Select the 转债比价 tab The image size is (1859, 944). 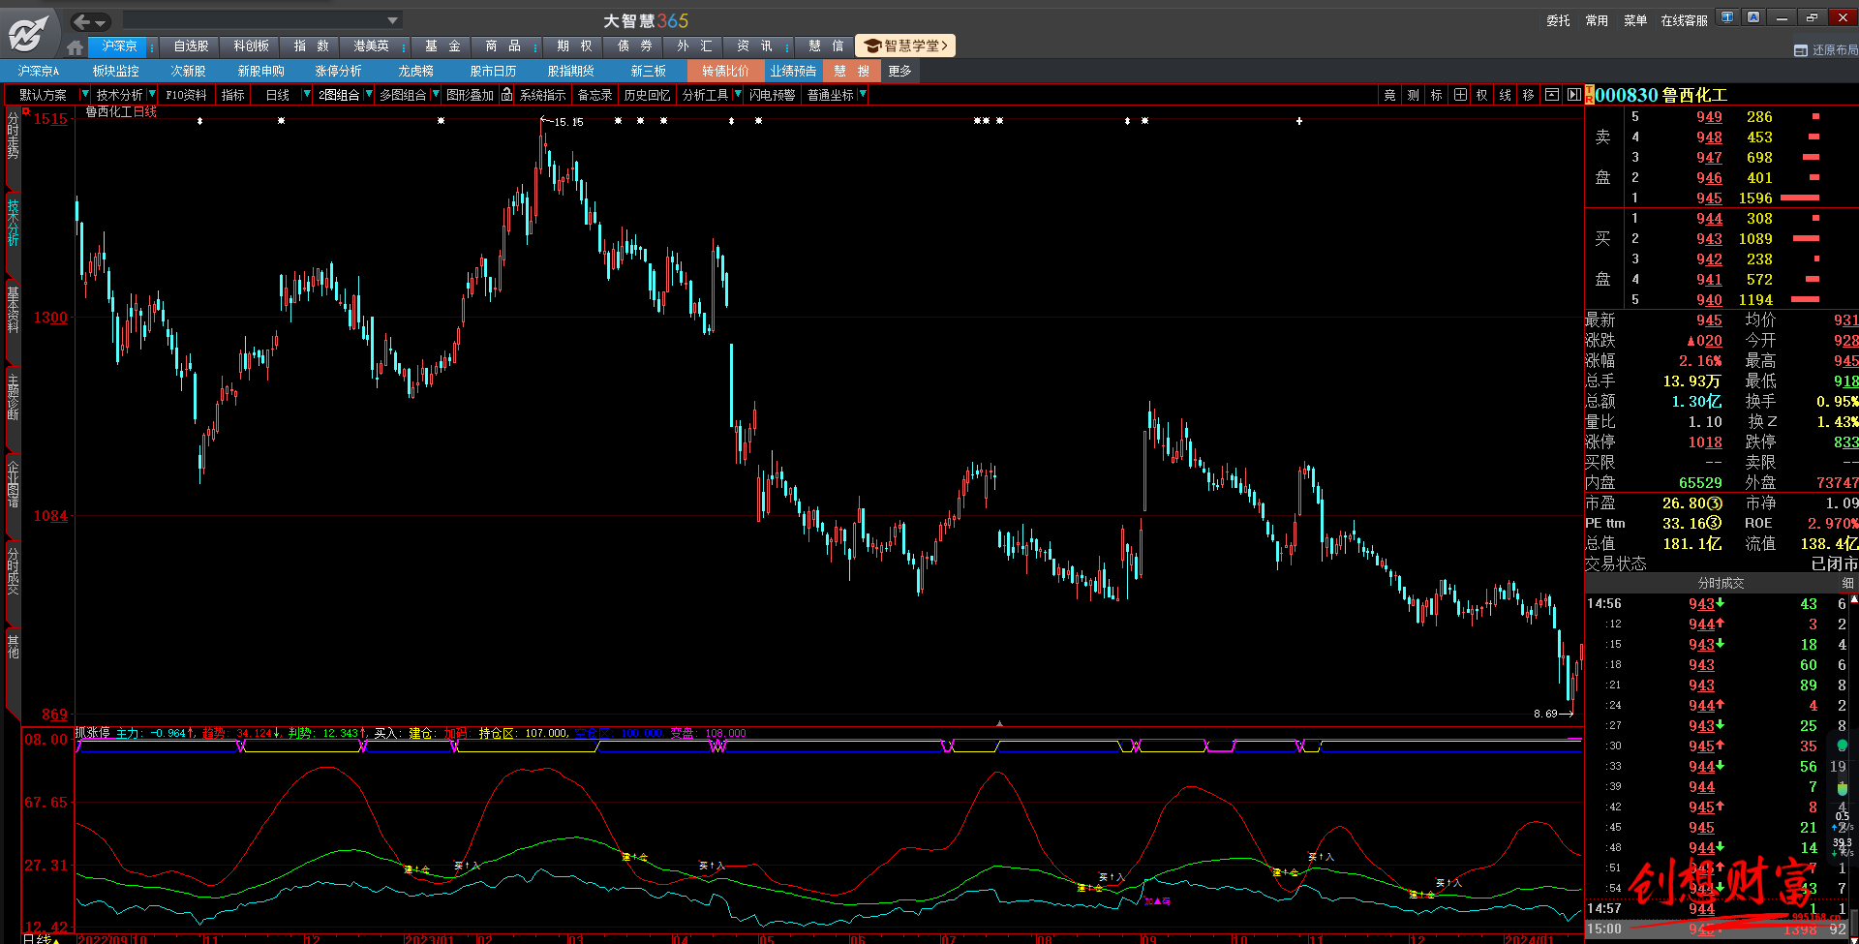coord(725,71)
